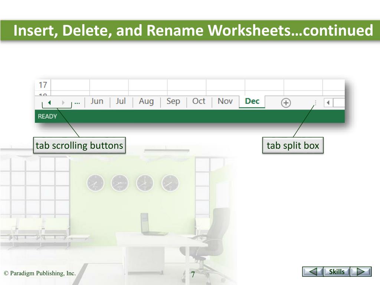Viewport: 380px width, 285px height.
Task: Switch to the Jun worksheet tab
Action: pos(97,101)
